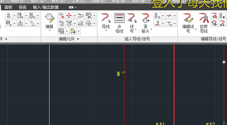Open the dropdown arrow next to 编辑线号

pyautogui.click(x=196, y=29)
